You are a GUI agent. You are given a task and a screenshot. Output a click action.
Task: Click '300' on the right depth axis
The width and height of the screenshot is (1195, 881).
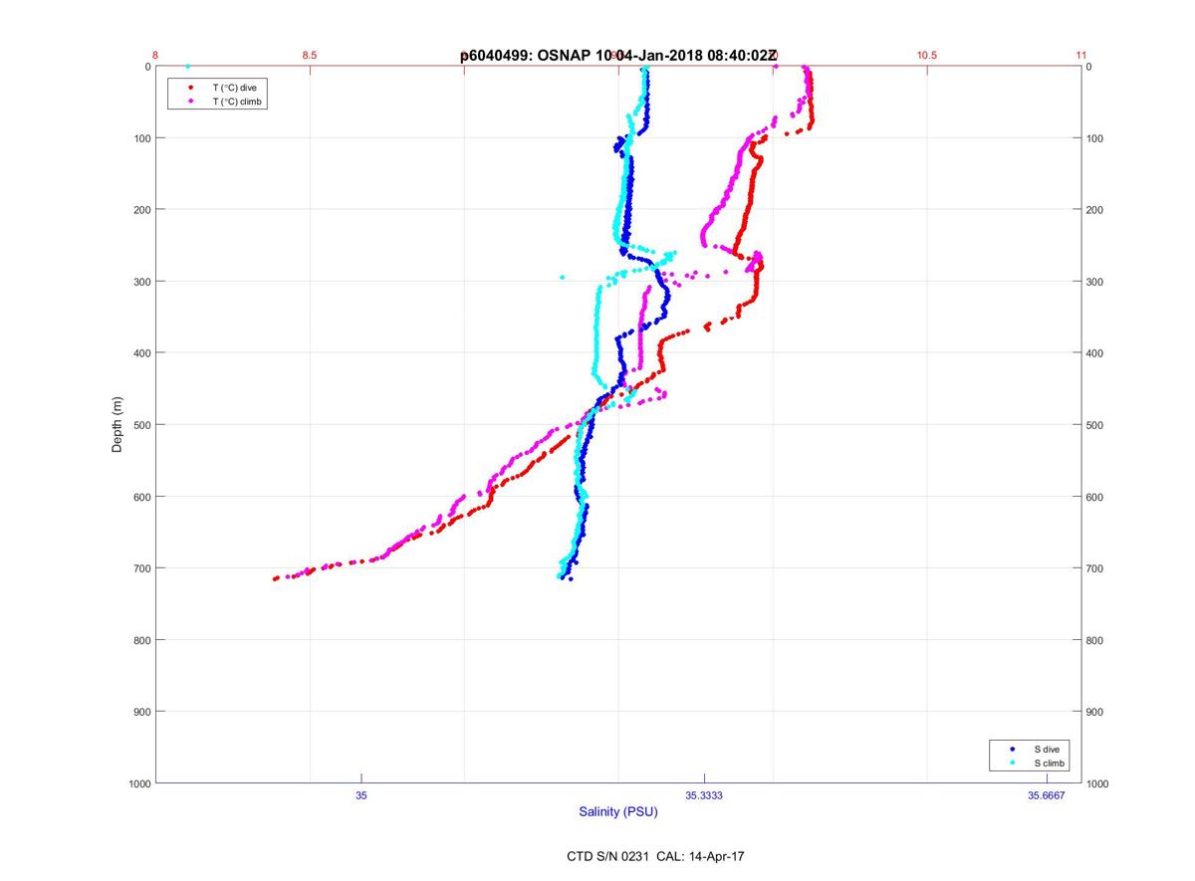[x=1095, y=282]
